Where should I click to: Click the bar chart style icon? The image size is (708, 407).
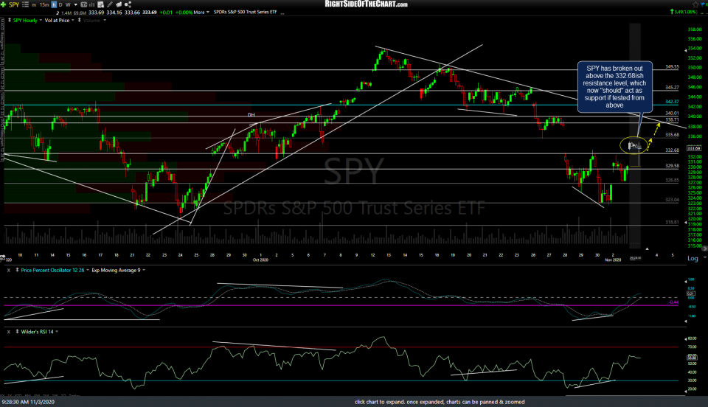[91, 4]
